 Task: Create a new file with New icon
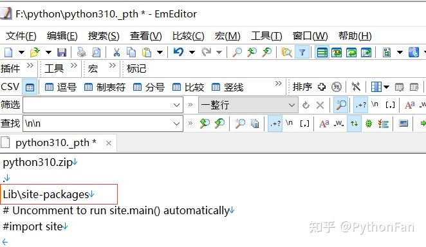coord(8,52)
